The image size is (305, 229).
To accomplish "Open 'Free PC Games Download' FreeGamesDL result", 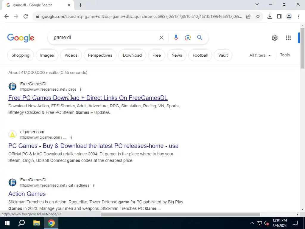I will tap(88, 98).
